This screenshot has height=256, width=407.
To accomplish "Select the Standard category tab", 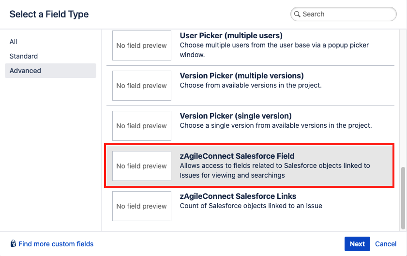I will pos(24,56).
